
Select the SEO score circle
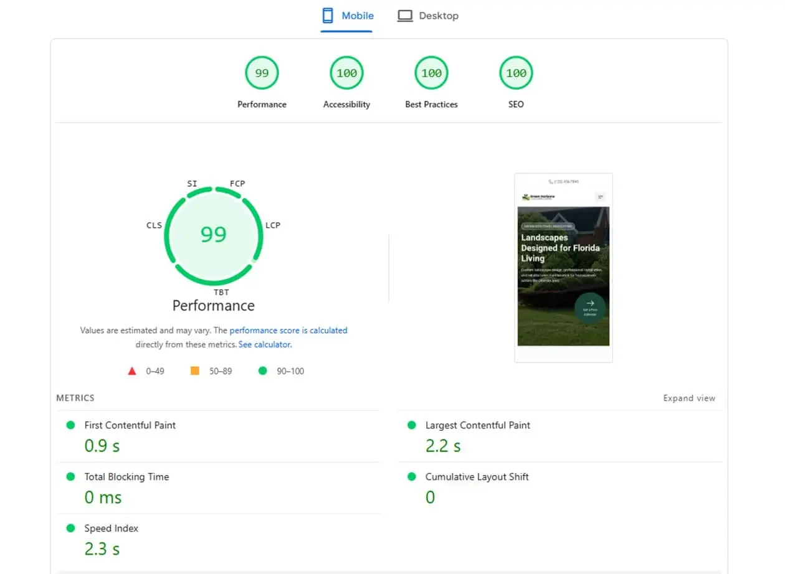(x=516, y=72)
